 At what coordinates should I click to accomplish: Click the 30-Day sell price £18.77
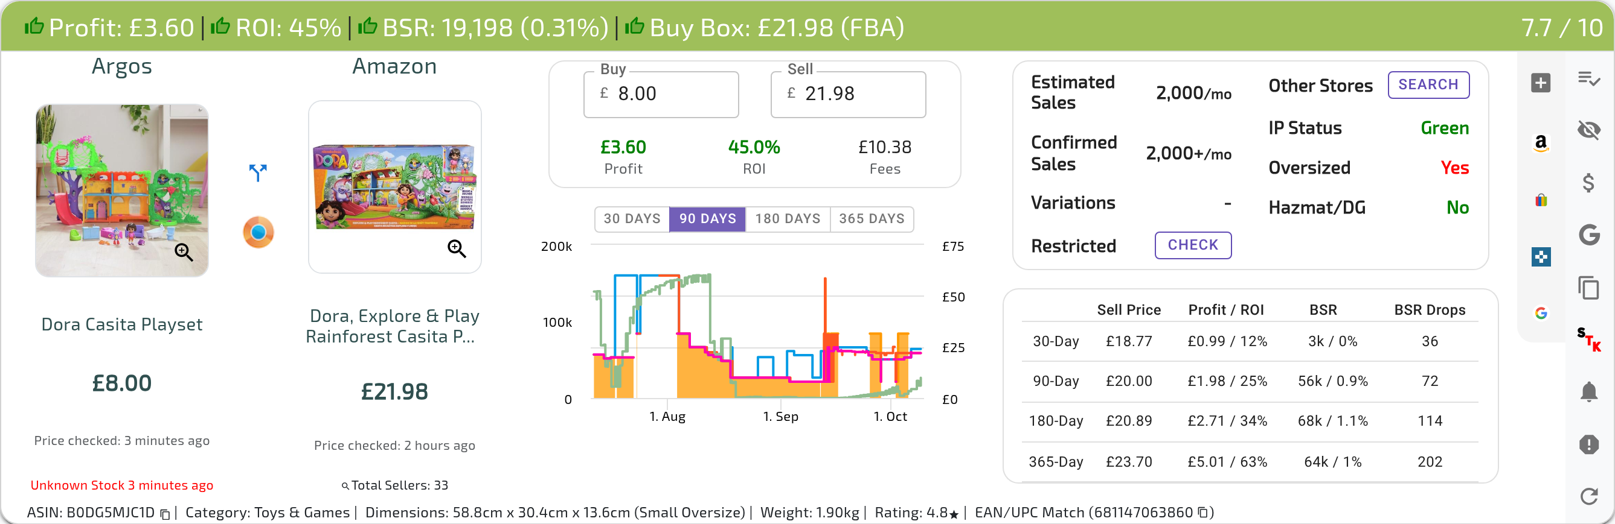(1128, 342)
